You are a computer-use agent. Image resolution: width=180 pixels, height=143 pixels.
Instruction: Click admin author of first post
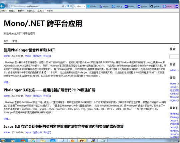tap(7, 56)
